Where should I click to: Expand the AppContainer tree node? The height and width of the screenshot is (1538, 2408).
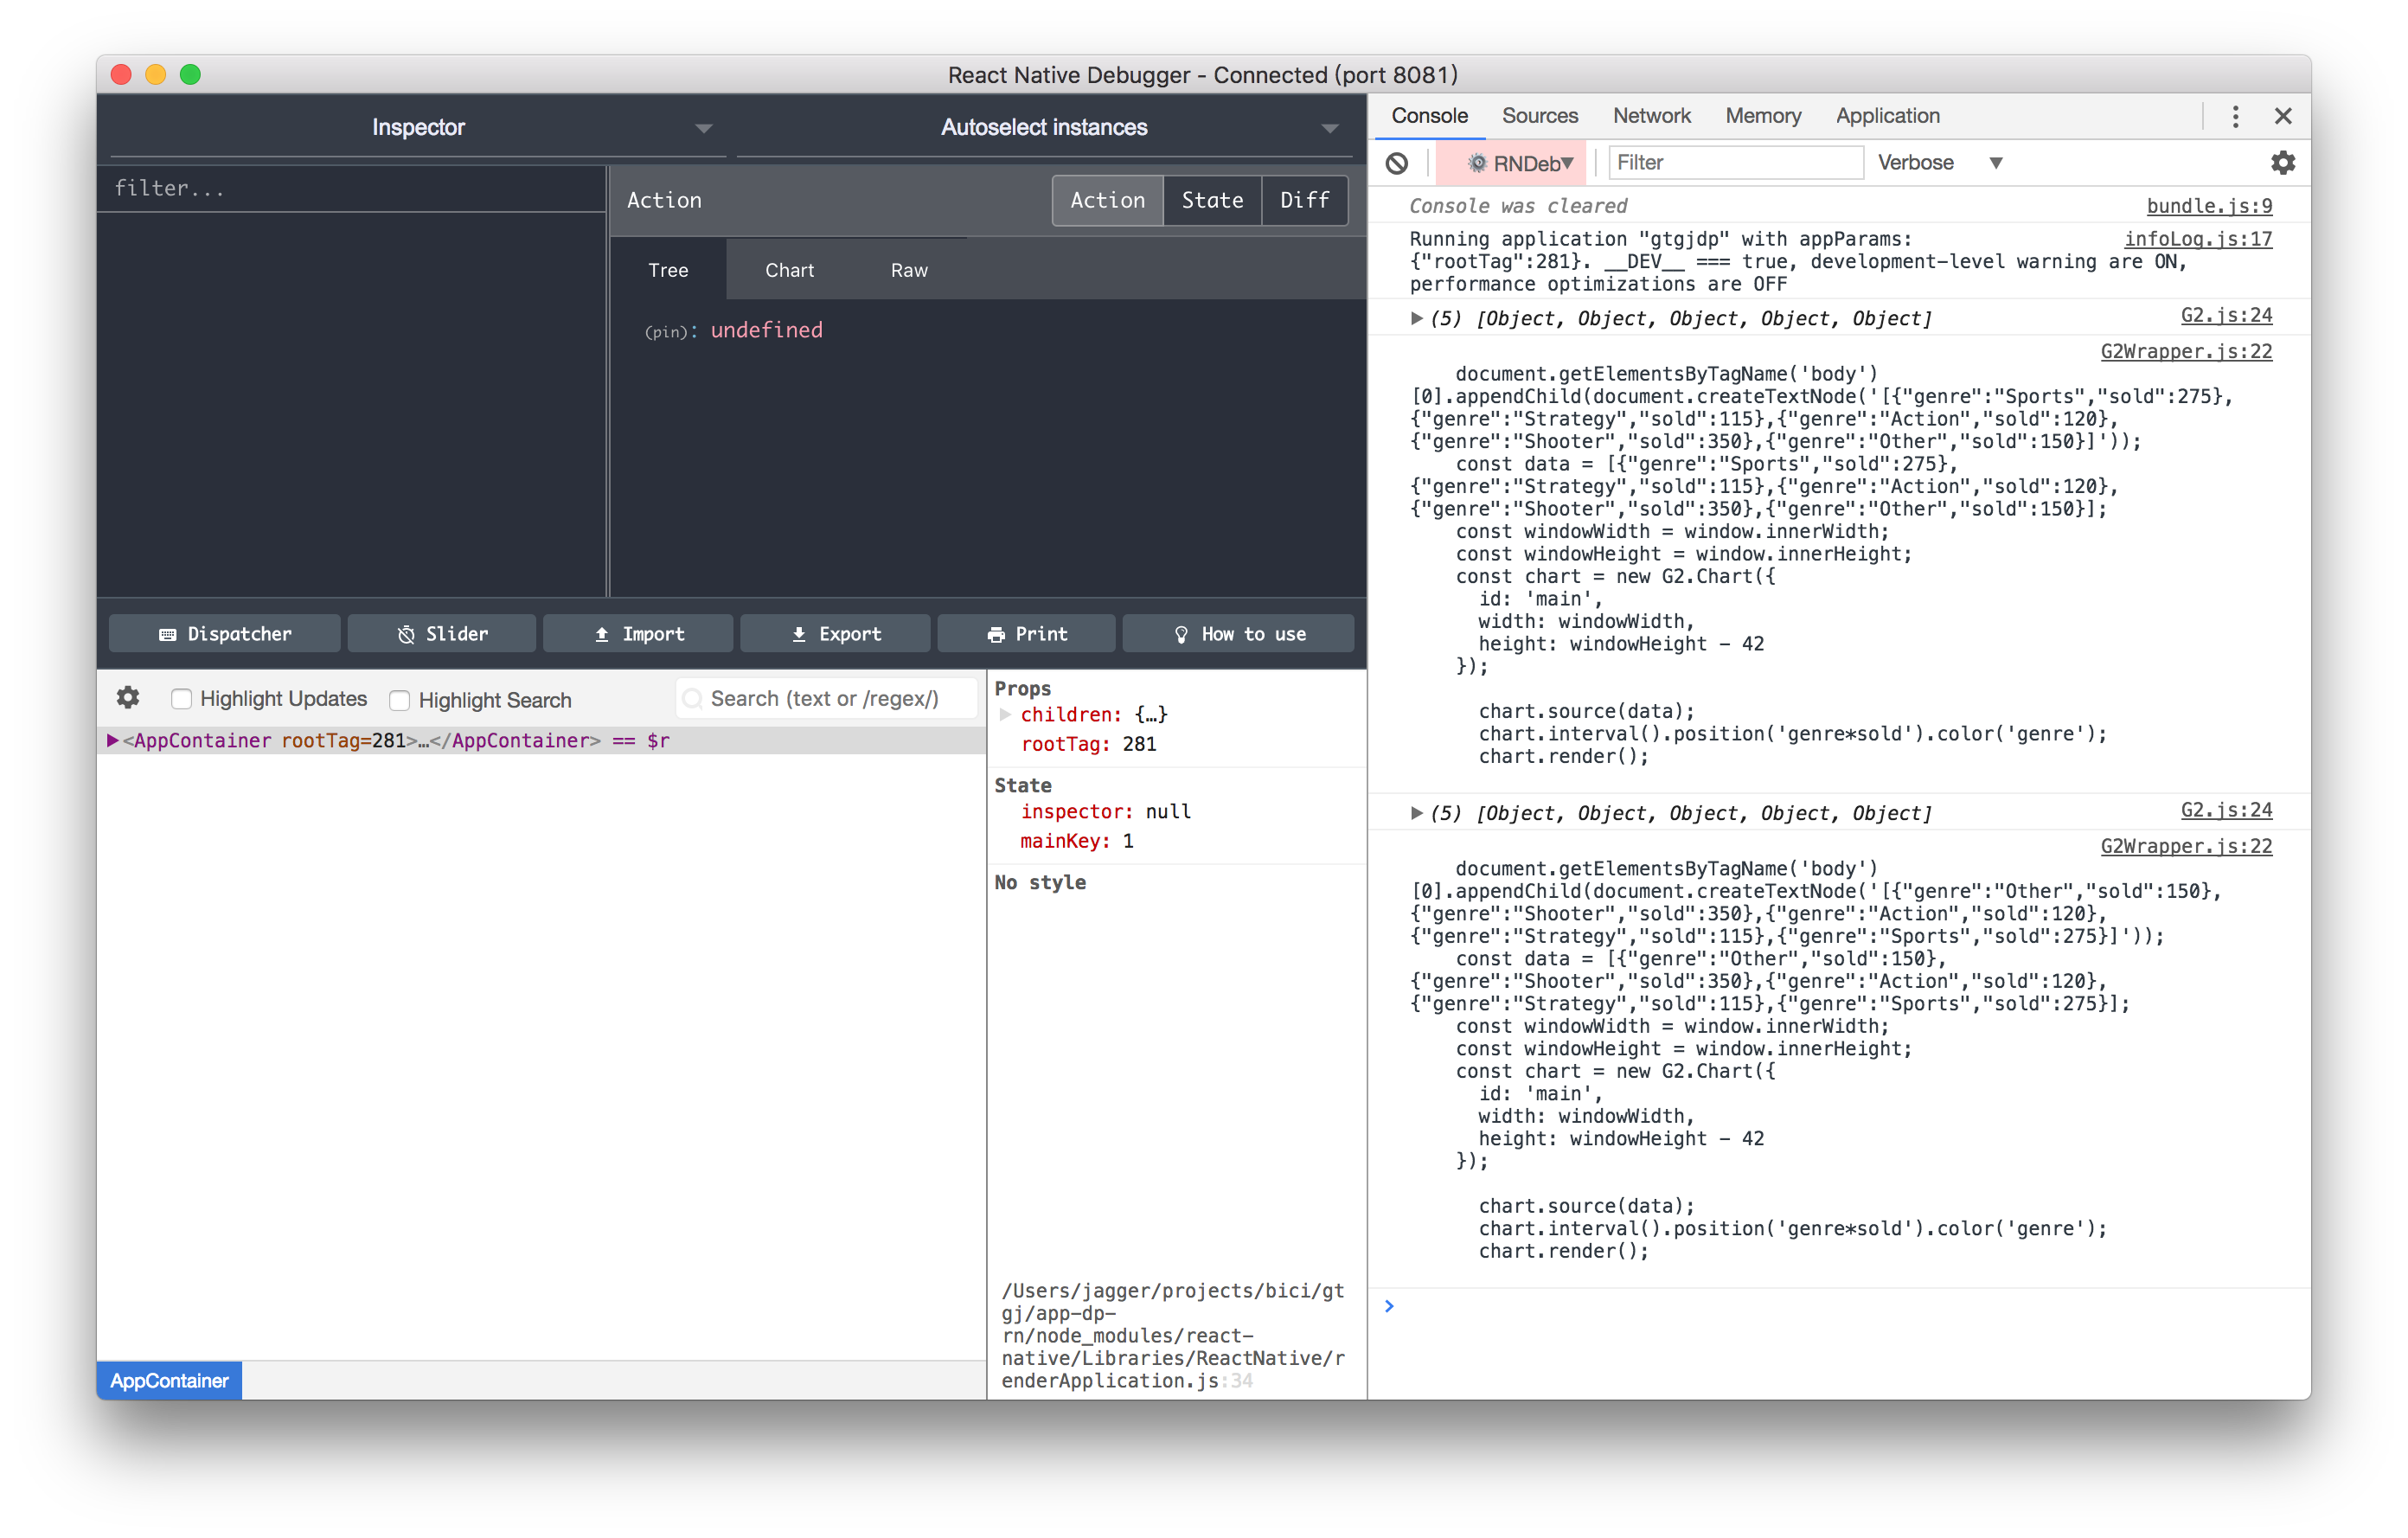(113, 740)
